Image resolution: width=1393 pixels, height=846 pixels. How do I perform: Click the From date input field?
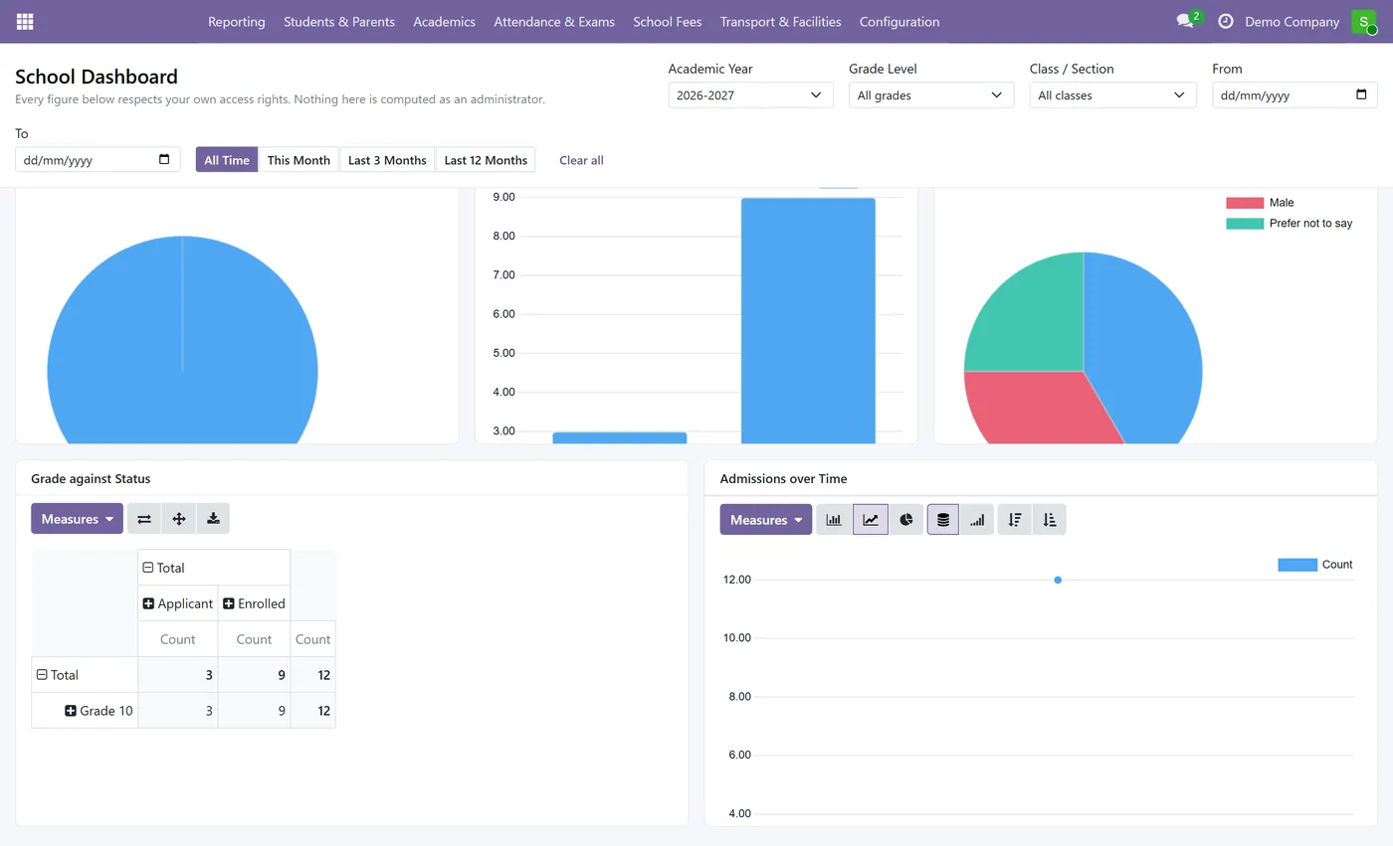click(1294, 95)
